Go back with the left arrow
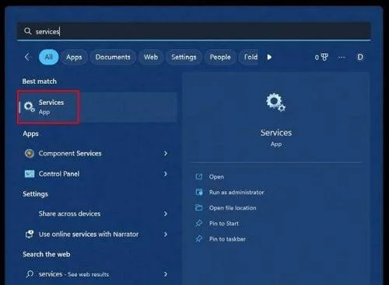The height and width of the screenshot is (285, 389). (27, 57)
